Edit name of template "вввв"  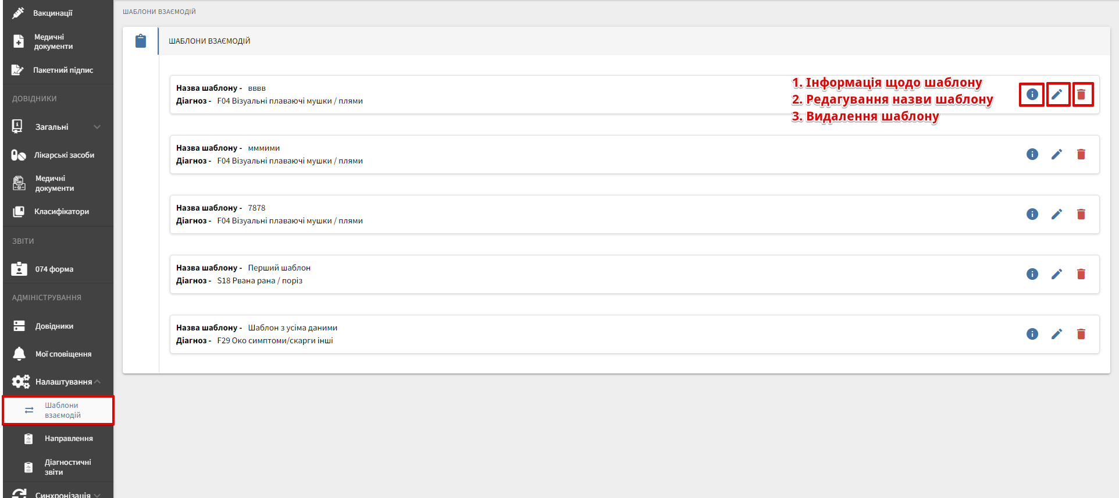1057,94
